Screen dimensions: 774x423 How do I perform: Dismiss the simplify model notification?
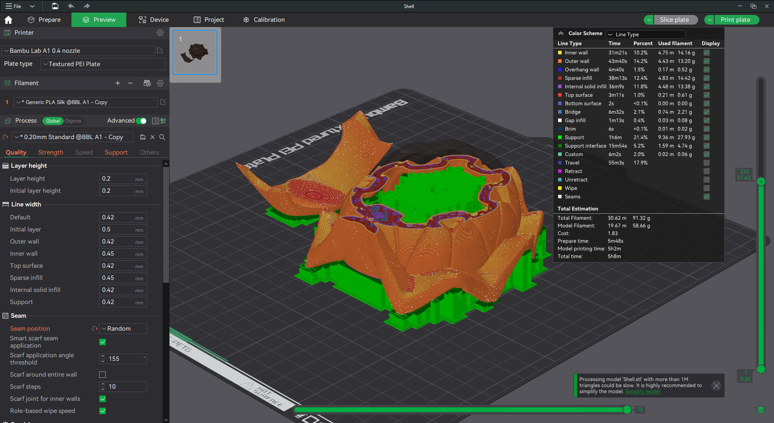click(716, 385)
